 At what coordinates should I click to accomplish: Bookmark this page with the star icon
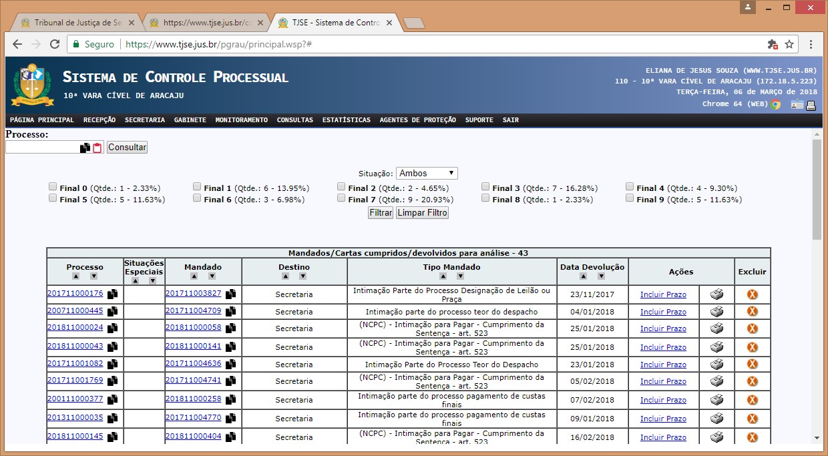pos(789,44)
